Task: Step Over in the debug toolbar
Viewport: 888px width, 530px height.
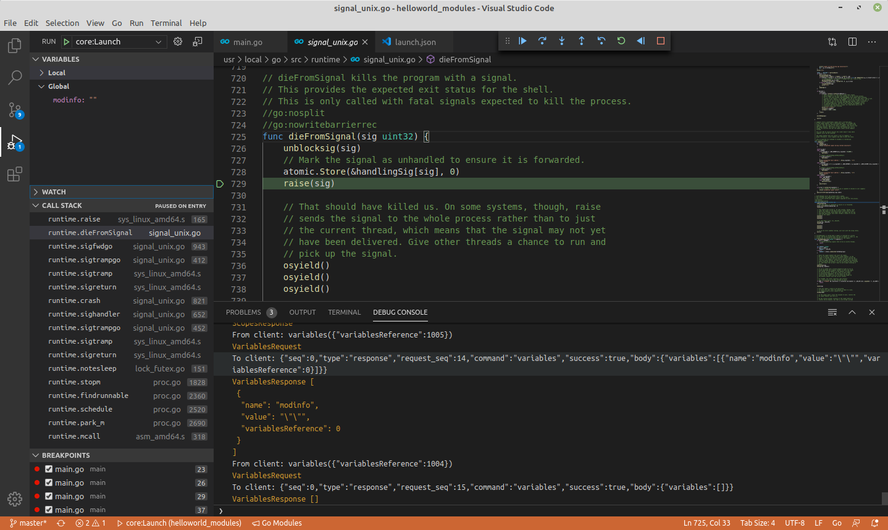Action: coord(542,41)
